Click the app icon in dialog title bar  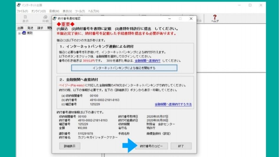[55, 18]
